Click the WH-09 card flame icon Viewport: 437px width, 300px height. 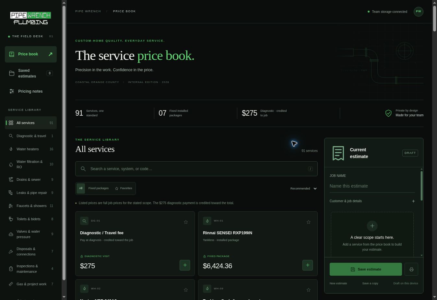point(207,288)
